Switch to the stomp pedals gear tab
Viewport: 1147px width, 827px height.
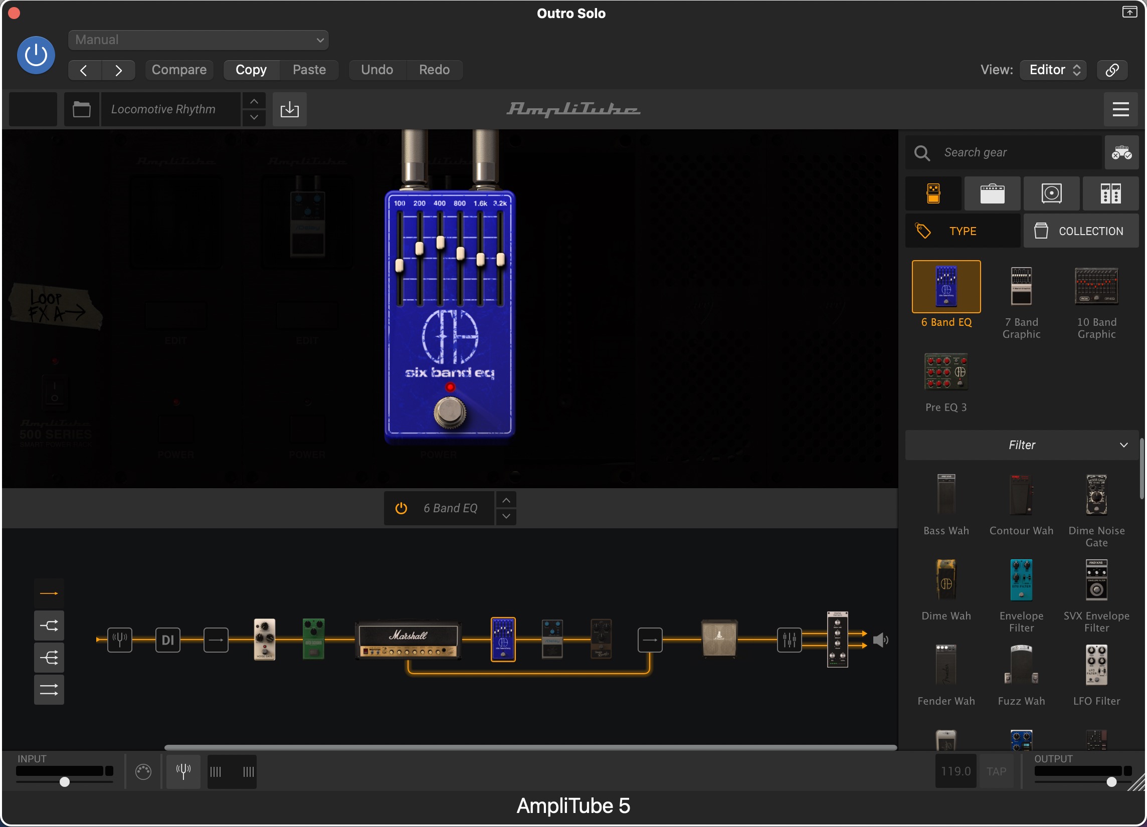tap(933, 193)
